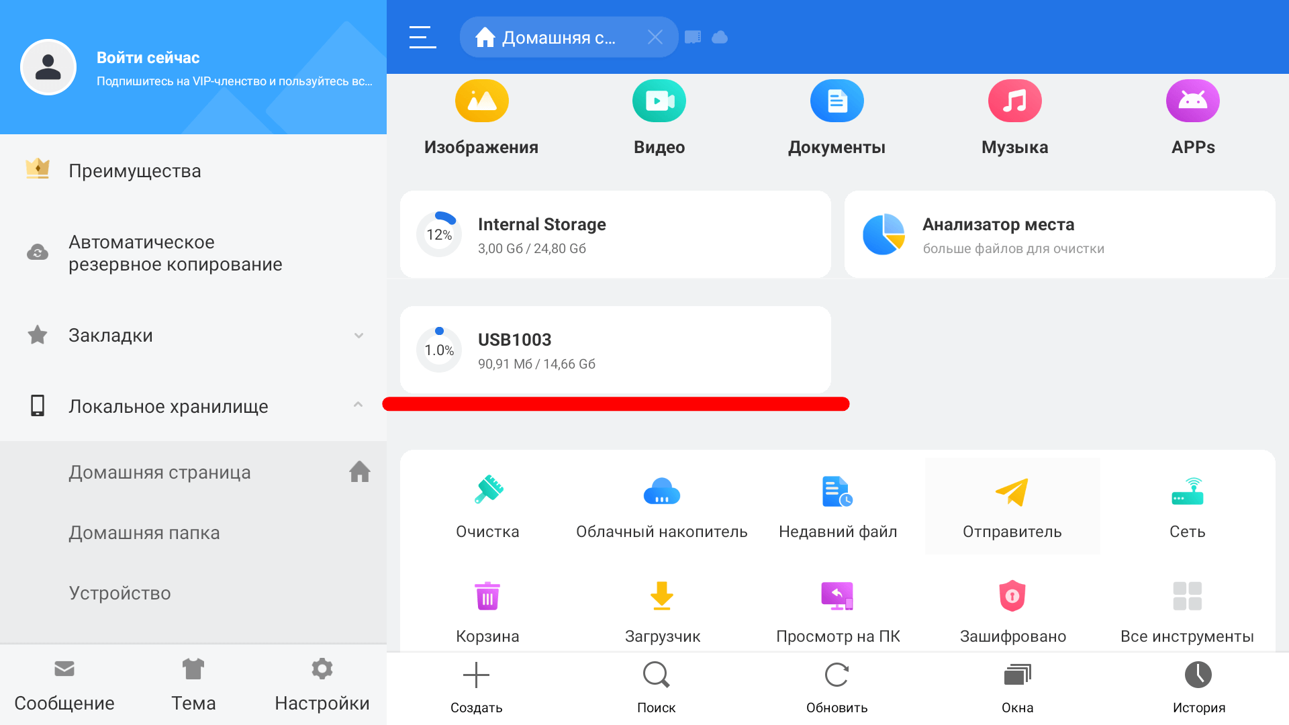
Task: Open Преимущества in the sidebar
Action: click(193, 171)
